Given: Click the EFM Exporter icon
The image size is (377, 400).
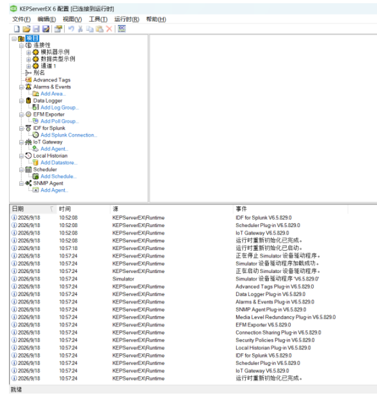Looking at the screenshot, I should click(x=28, y=114).
